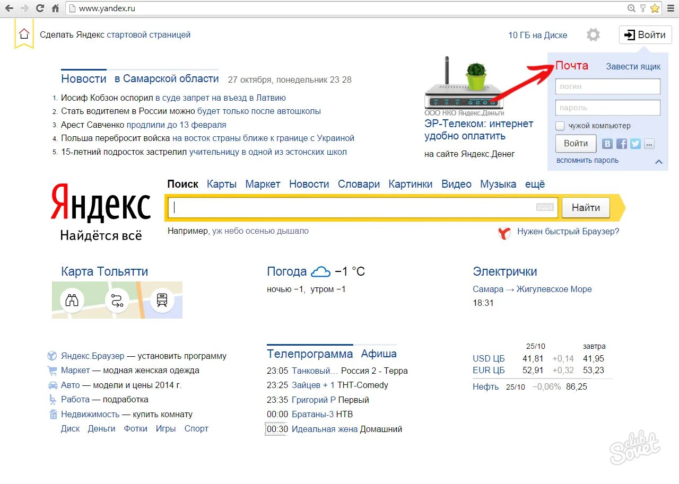
Task: Click the 'стартовой страницей' link
Action: point(149,35)
